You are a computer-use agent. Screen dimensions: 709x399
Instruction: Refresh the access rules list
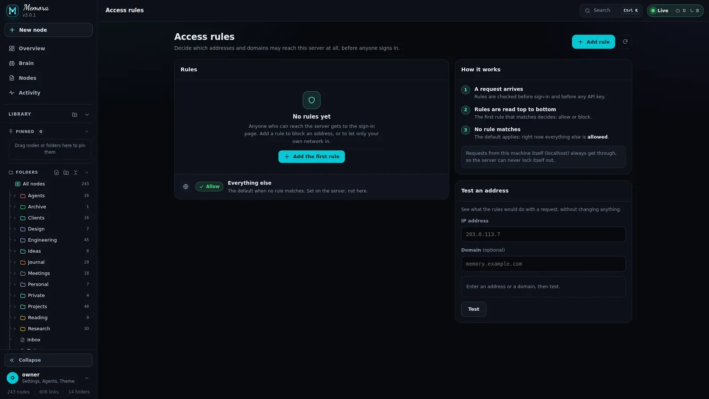(x=625, y=42)
